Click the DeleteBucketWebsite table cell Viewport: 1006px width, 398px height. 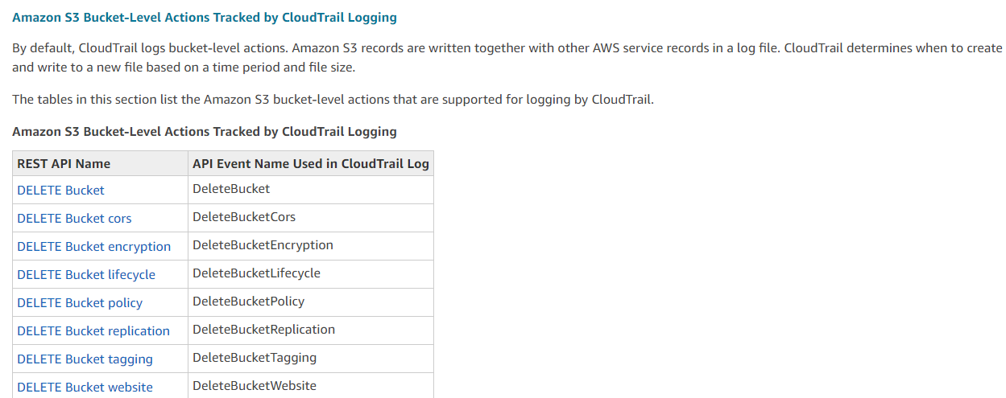point(255,386)
